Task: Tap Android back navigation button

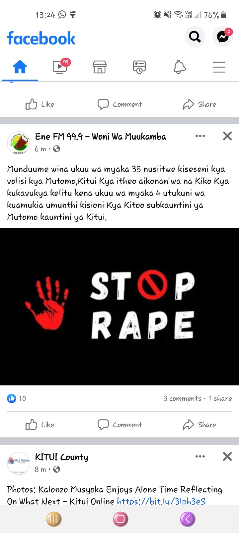Action: tap(188, 519)
